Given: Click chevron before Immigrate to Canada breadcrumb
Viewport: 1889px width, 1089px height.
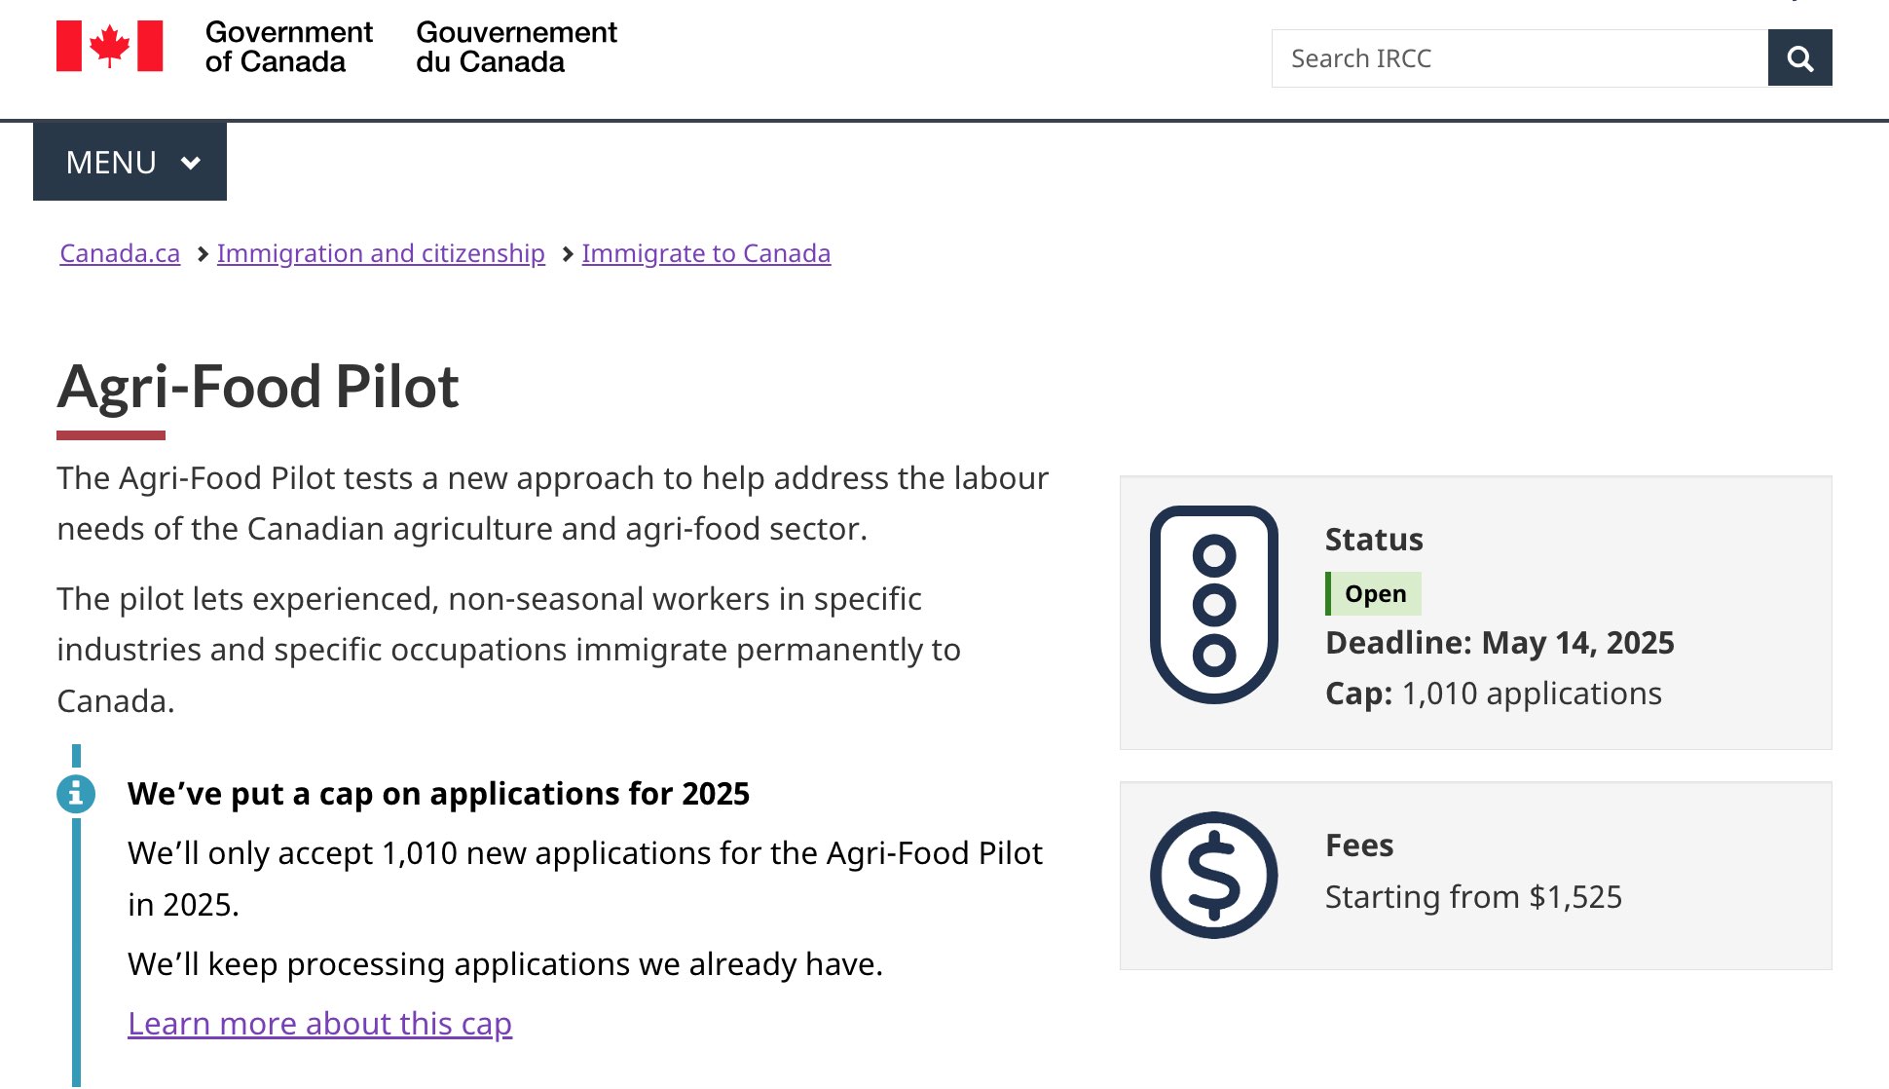Looking at the screenshot, I should click(x=568, y=254).
